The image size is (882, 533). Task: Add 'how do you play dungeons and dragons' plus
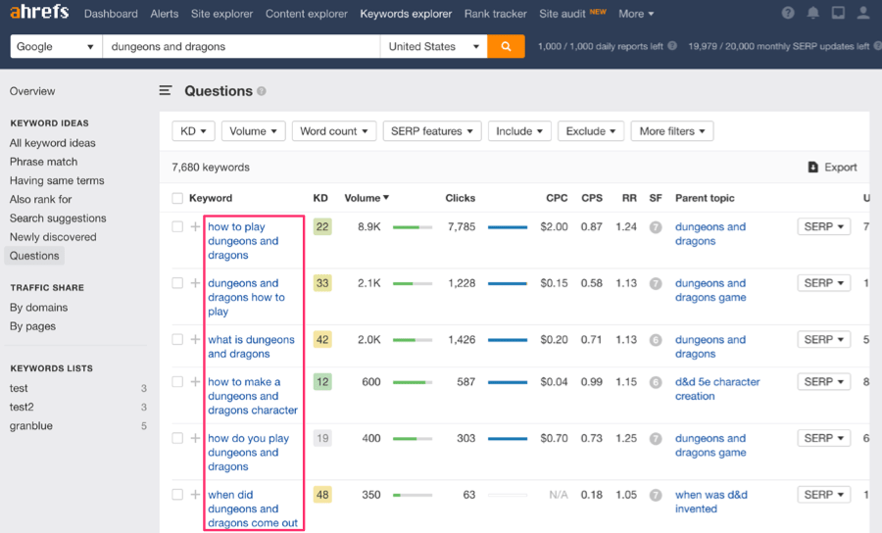(195, 438)
